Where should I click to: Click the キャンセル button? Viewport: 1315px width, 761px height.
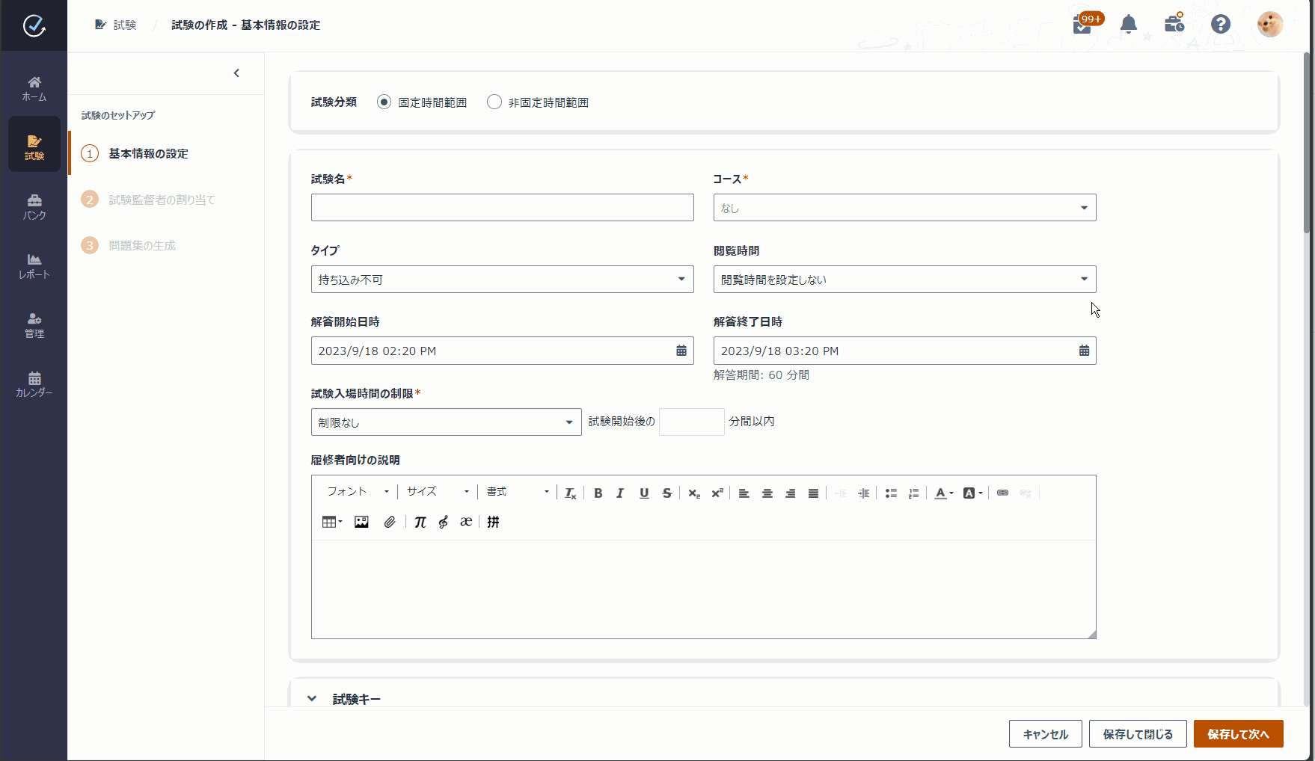click(1045, 734)
